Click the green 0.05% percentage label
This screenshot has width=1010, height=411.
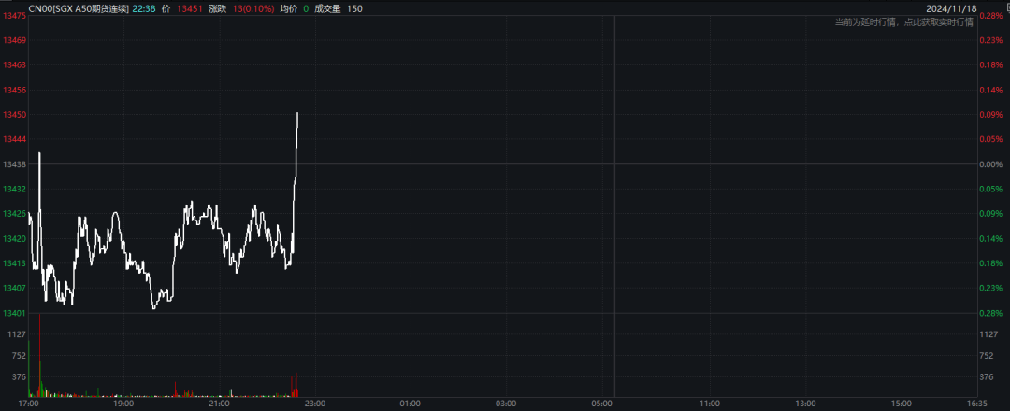tap(991, 189)
